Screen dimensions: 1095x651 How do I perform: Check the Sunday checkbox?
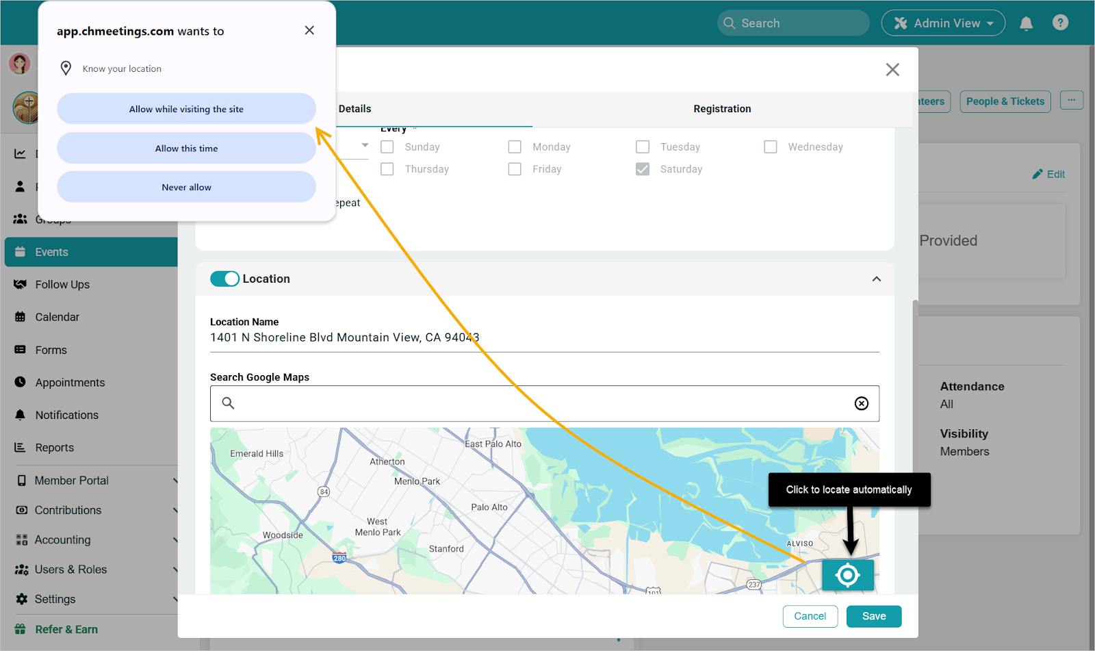387,147
